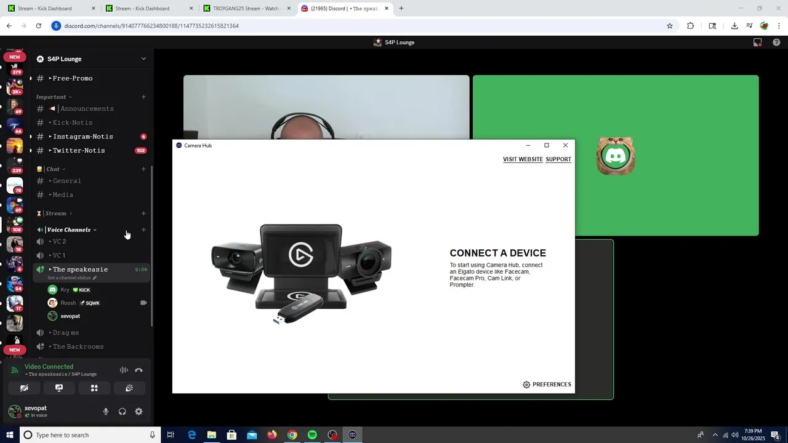788x443 pixels.
Task: Open browser downloads icon
Action: (734, 26)
